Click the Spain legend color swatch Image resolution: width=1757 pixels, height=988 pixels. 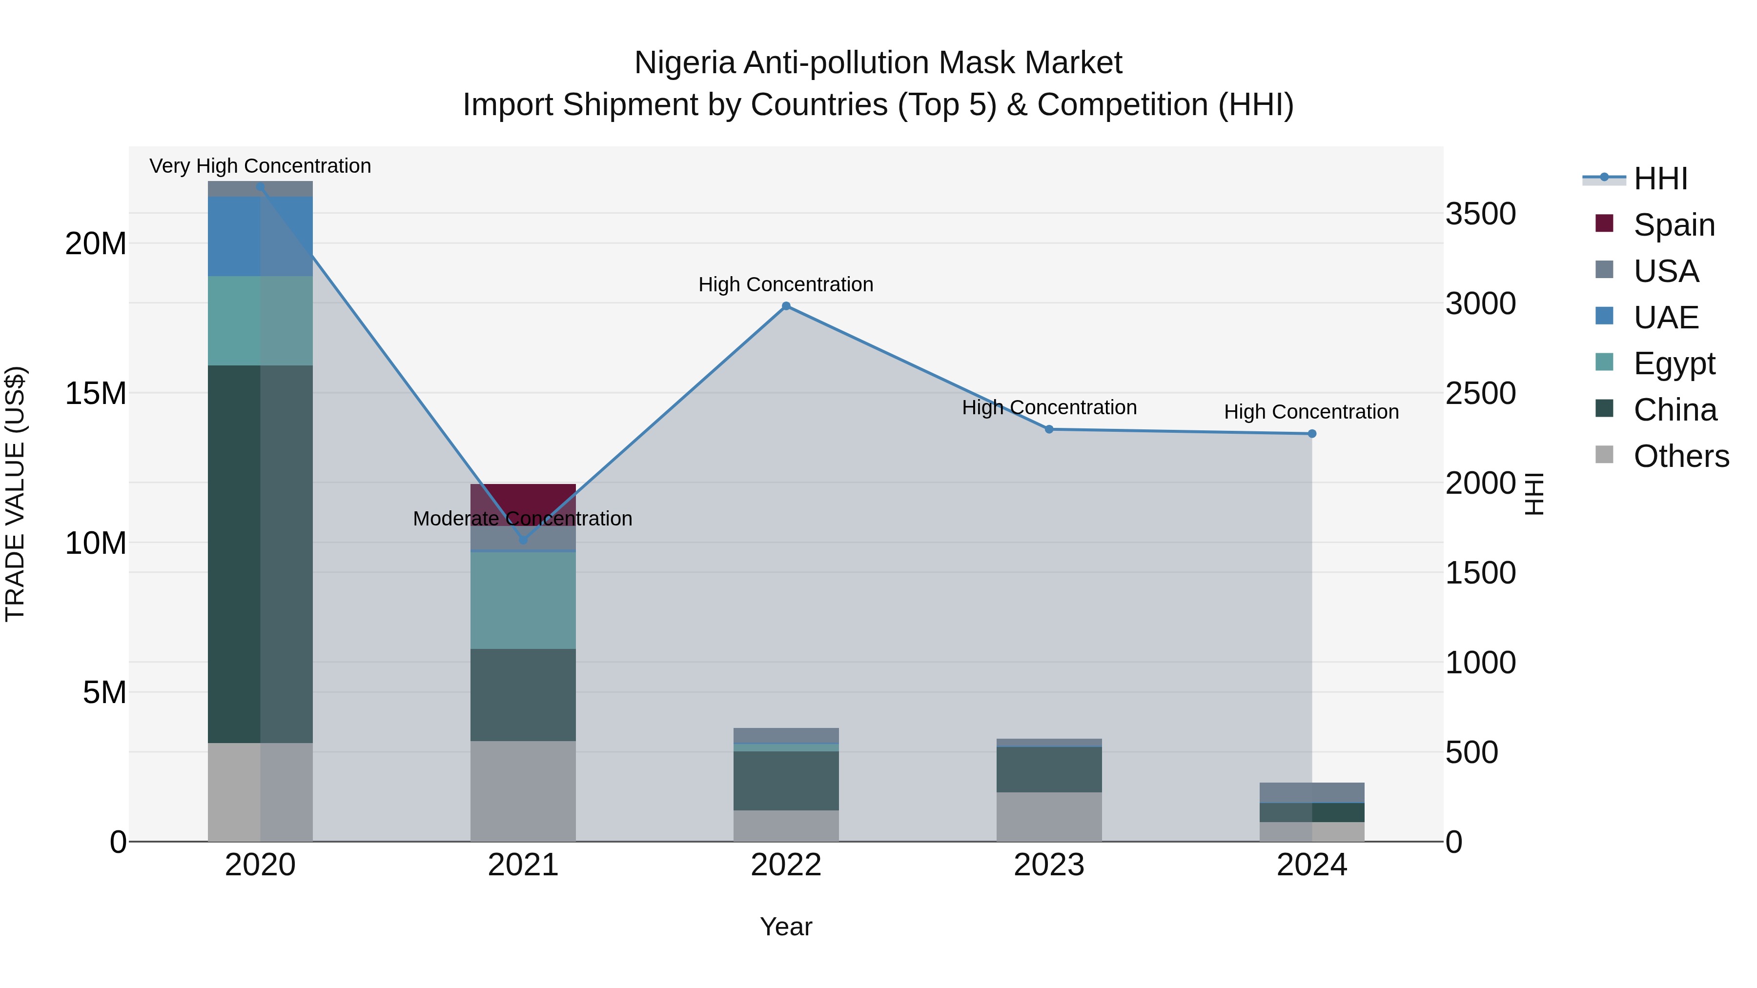(1604, 223)
